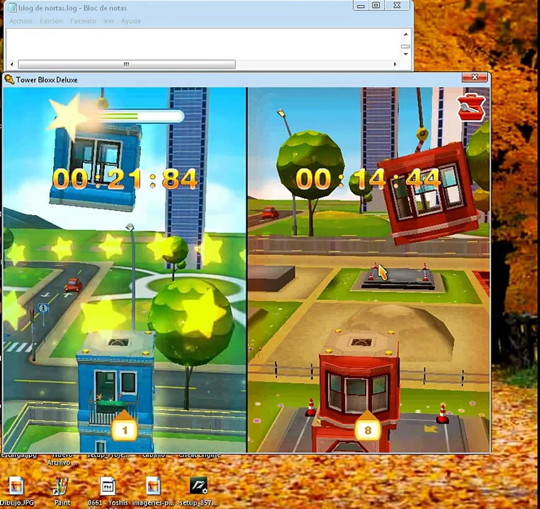Open the Paint desktop shortcut
The height and width of the screenshot is (509, 540).
click(62, 491)
